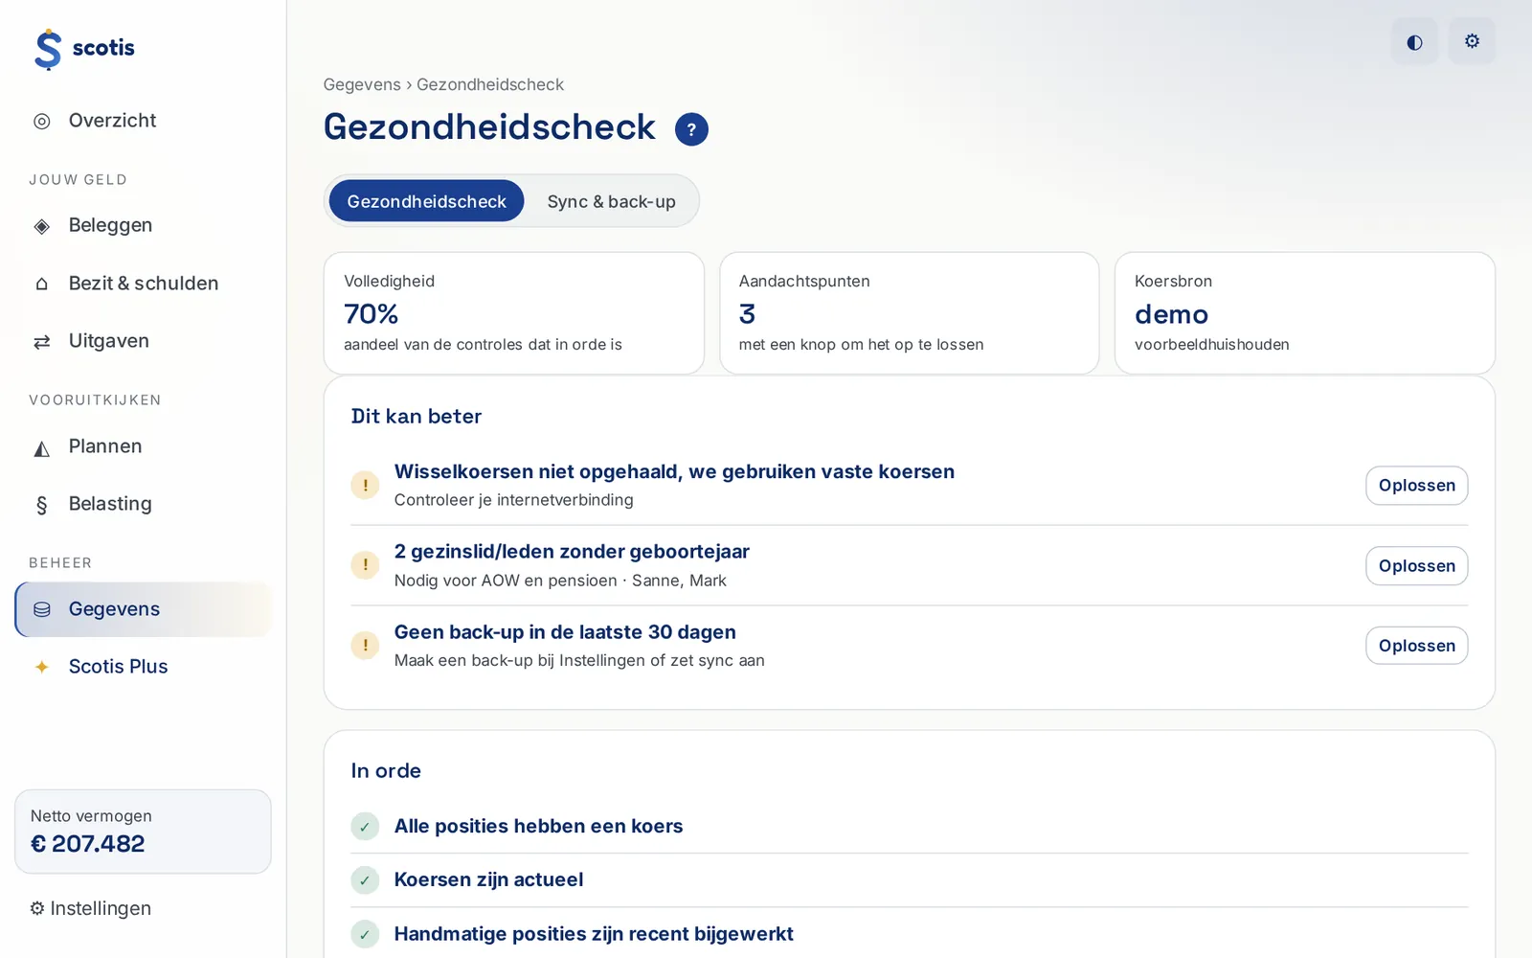The width and height of the screenshot is (1532, 958).
Task: Click the Belasting section-sign icon
Action: 42,505
